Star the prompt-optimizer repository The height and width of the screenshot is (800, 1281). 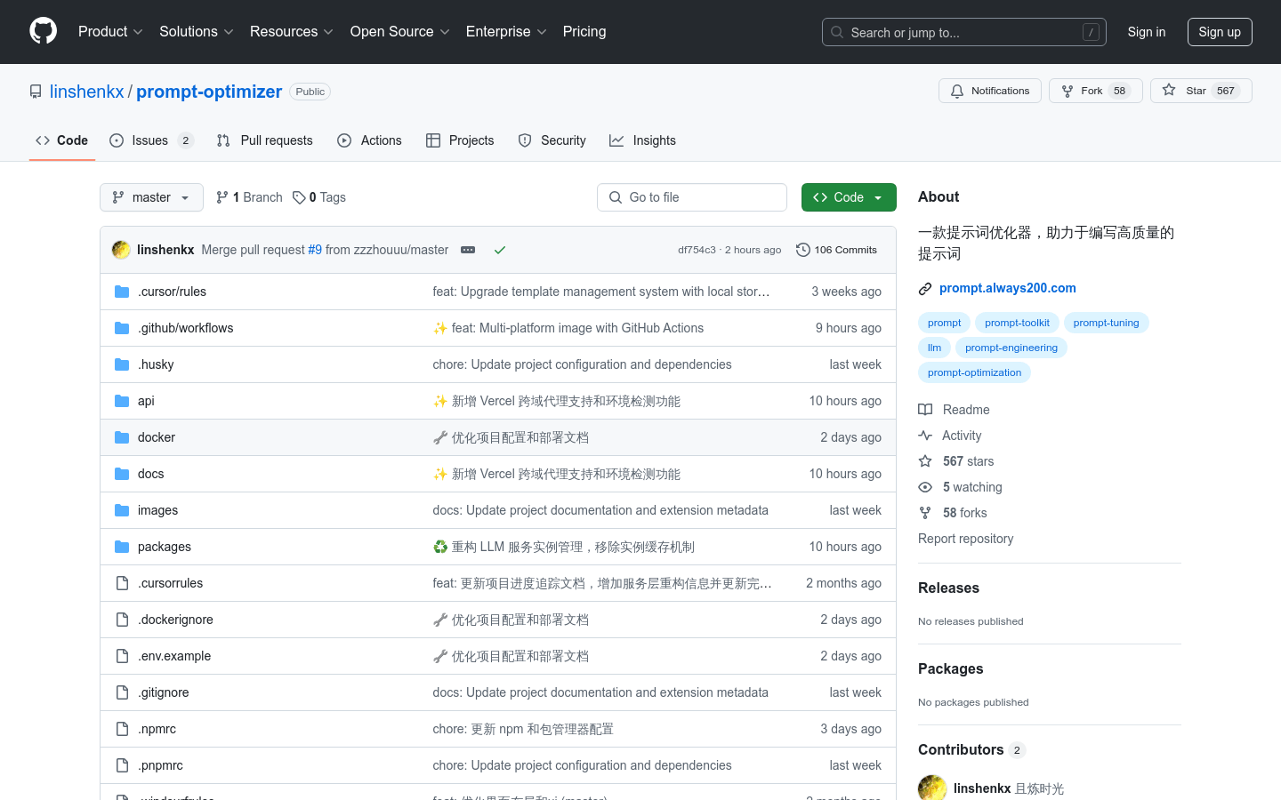[x=1200, y=91]
